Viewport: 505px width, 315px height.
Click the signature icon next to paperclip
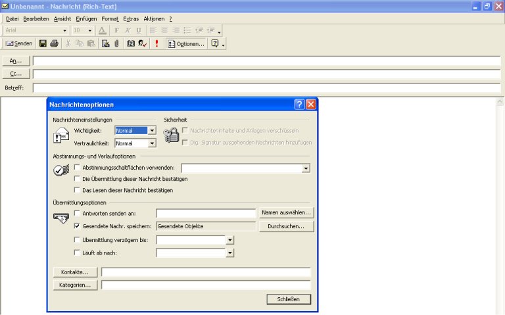pos(106,43)
